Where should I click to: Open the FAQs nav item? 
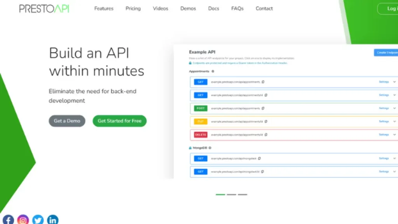tap(237, 9)
